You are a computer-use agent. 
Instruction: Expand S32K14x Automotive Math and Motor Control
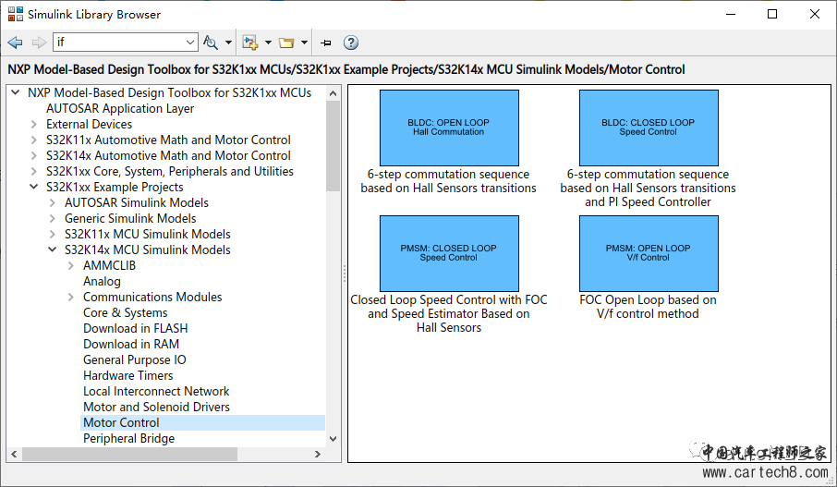pos(34,155)
